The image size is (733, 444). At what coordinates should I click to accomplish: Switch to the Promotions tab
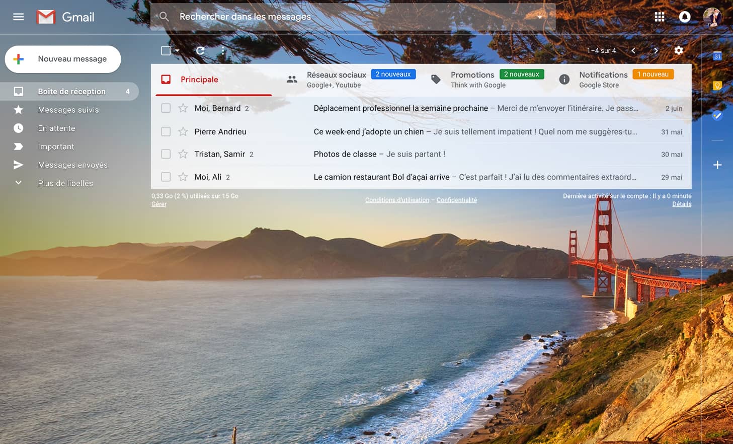coord(487,80)
